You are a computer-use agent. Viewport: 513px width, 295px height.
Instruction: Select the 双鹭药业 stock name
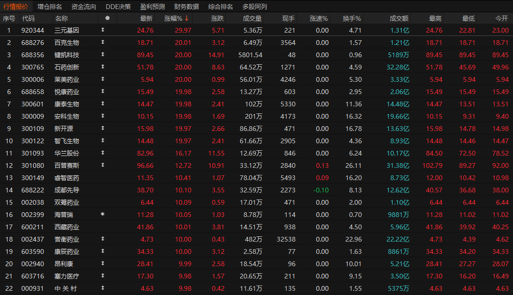pos(67,202)
